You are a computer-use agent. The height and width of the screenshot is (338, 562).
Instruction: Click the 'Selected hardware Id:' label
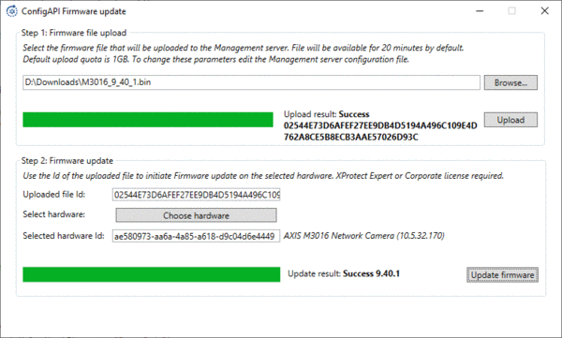coord(64,236)
